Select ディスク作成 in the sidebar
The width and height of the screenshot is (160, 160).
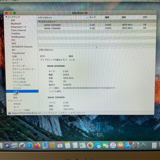point(19,79)
